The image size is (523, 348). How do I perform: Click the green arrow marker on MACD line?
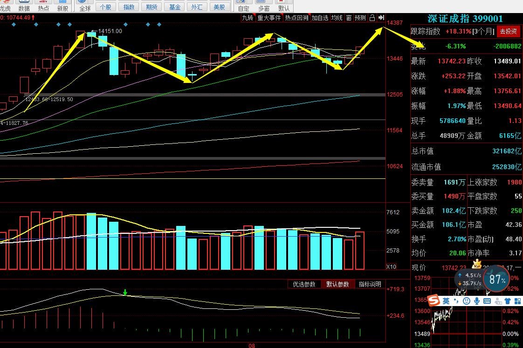tap(125, 293)
